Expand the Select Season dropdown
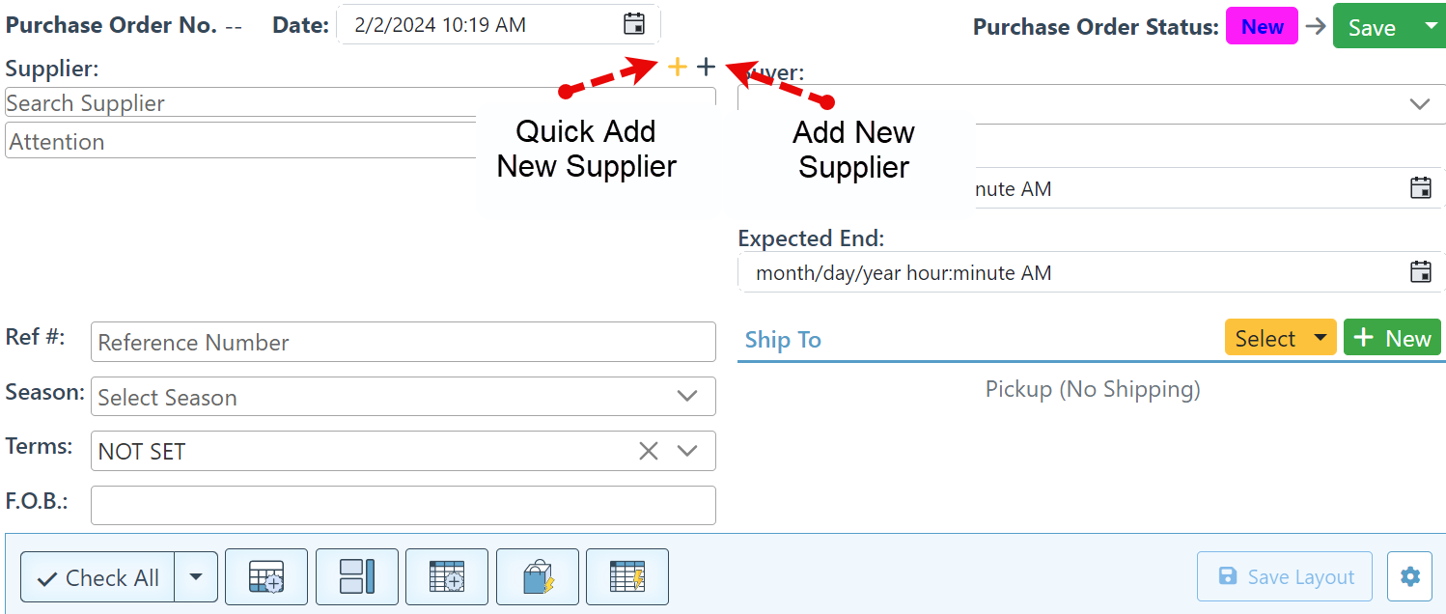1446x614 pixels. [x=687, y=396]
